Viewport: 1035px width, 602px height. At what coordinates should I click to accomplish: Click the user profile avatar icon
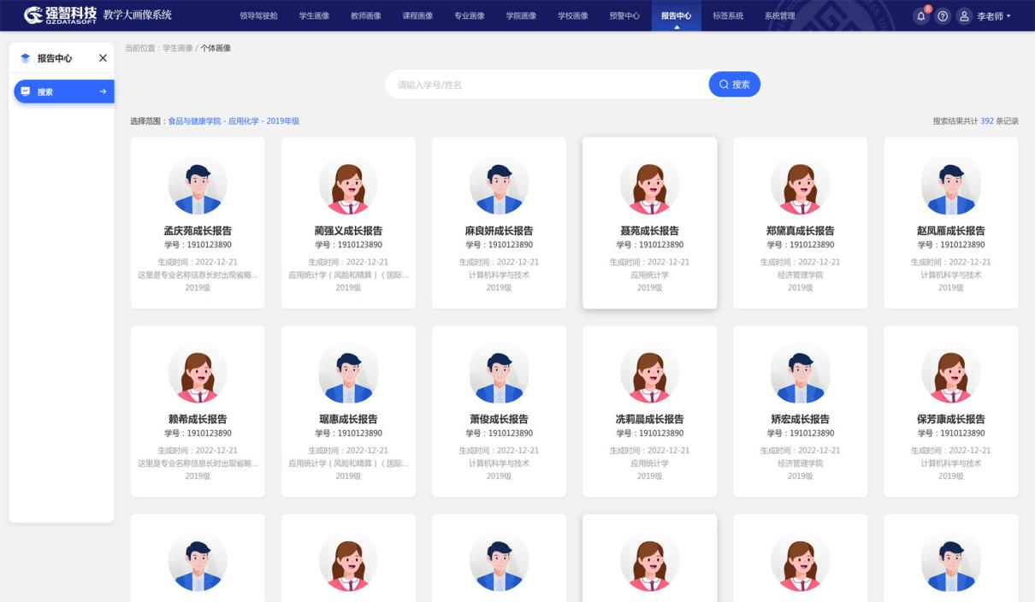(x=964, y=16)
